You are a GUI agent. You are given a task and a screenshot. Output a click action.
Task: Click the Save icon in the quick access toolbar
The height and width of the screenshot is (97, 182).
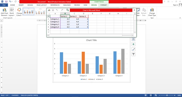[6, 2]
